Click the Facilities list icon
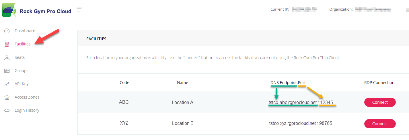The height and width of the screenshot is (140, 409). click(7, 44)
